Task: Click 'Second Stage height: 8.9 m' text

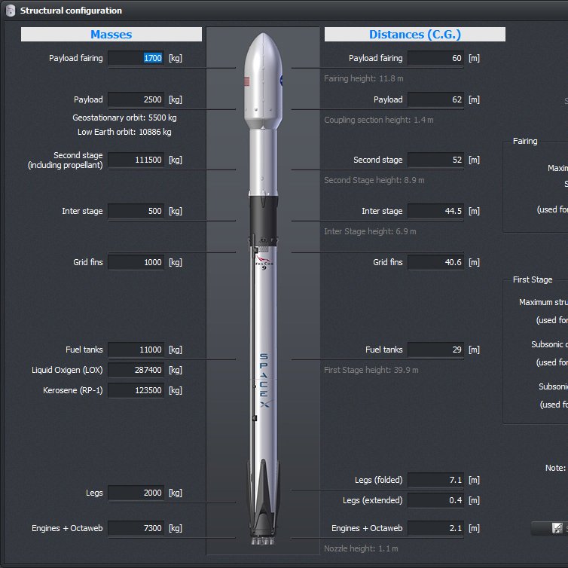Action: [374, 180]
